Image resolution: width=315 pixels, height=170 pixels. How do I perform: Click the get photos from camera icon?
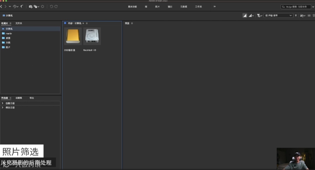point(31,7)
